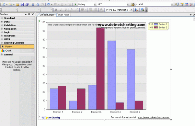Viewport: 195px width, 126px height.
Task: Open the .NET platform dropdown
Action: click(x=128, y=4)
